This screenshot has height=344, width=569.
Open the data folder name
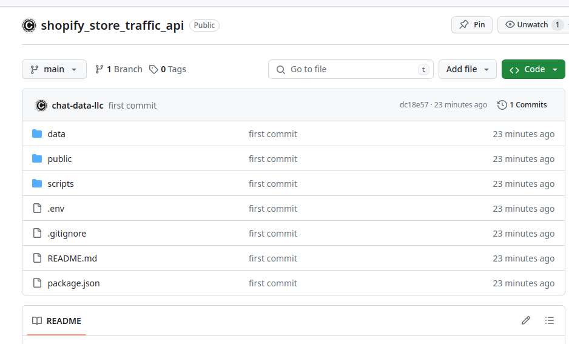click(x=56, y=134)
